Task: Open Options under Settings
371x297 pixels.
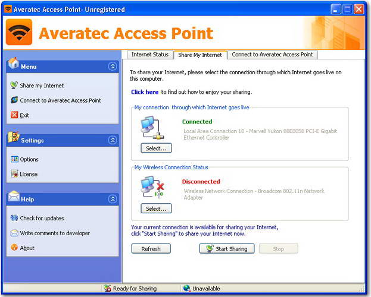Action: (x=29, y=159)
